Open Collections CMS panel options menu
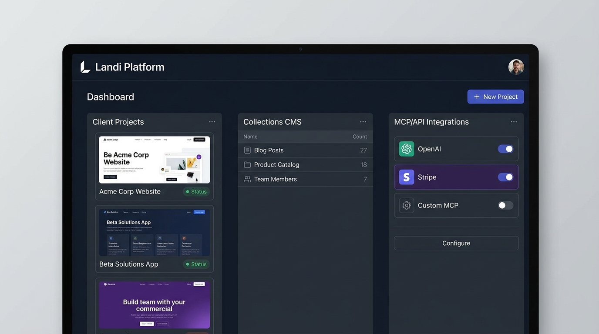 [363, 122]
